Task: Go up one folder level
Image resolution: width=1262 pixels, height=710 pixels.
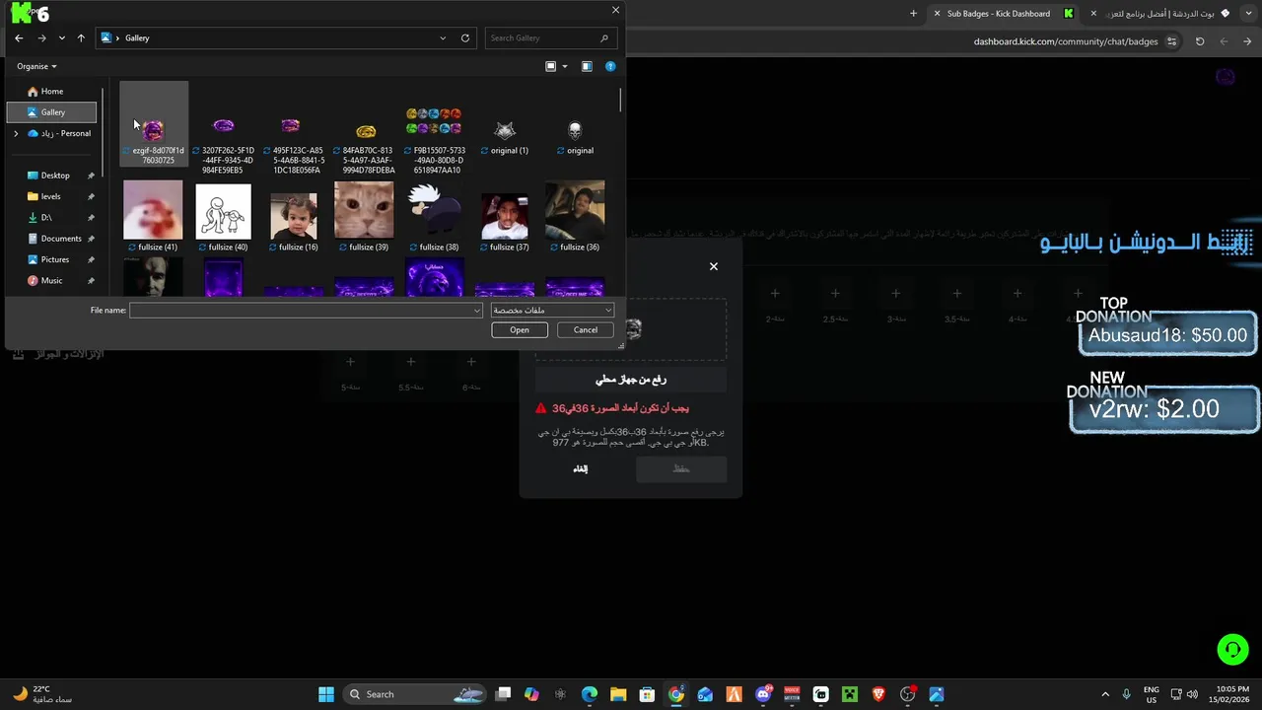Action: point(81,37)
